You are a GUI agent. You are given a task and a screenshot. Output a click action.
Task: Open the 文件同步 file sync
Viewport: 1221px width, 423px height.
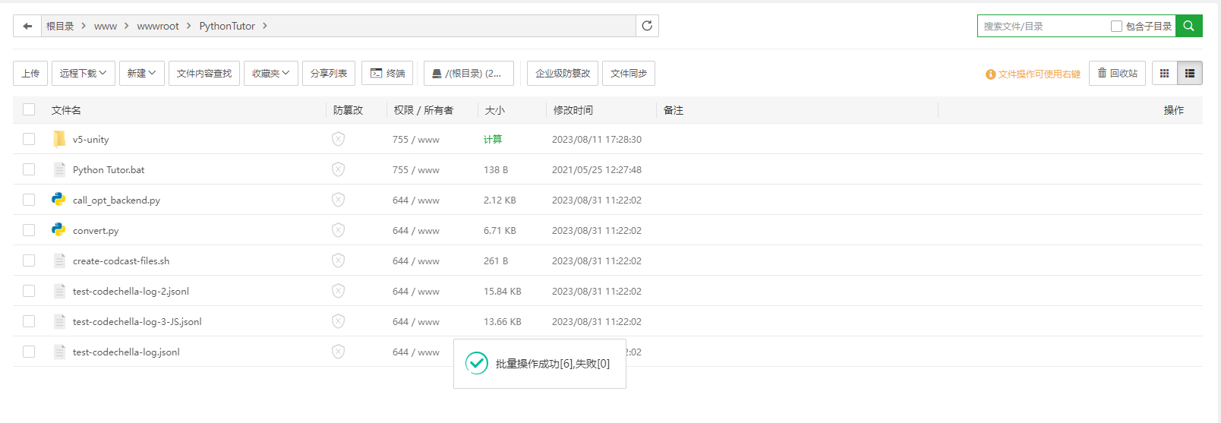629,74
